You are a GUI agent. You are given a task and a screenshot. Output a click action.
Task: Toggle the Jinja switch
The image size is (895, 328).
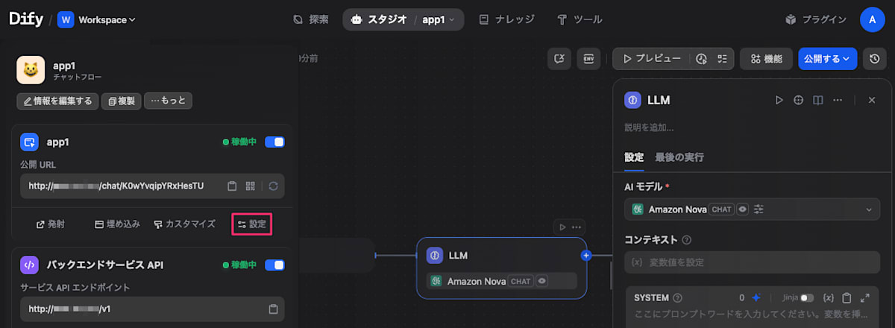(806, 297)
